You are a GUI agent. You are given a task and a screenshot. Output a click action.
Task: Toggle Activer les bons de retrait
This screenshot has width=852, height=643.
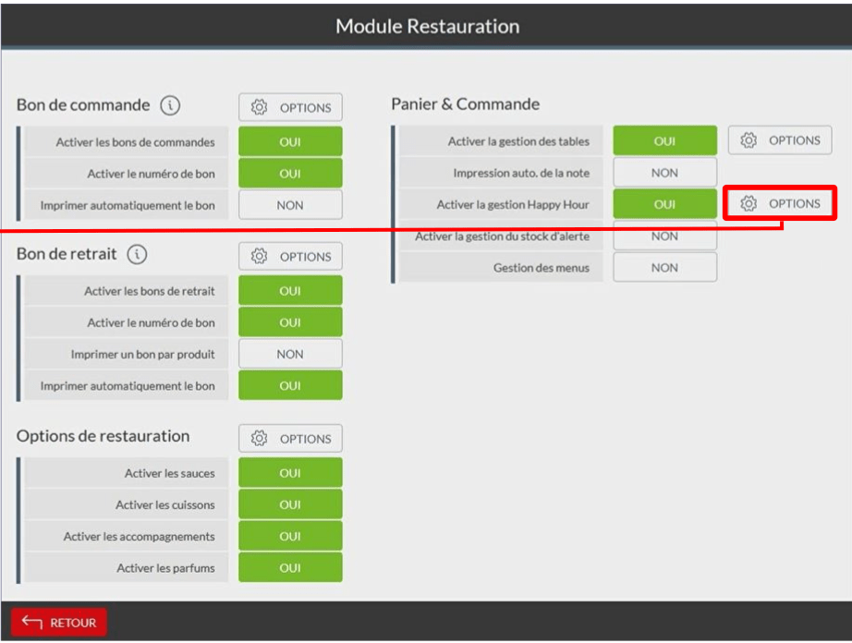(290, 290)
